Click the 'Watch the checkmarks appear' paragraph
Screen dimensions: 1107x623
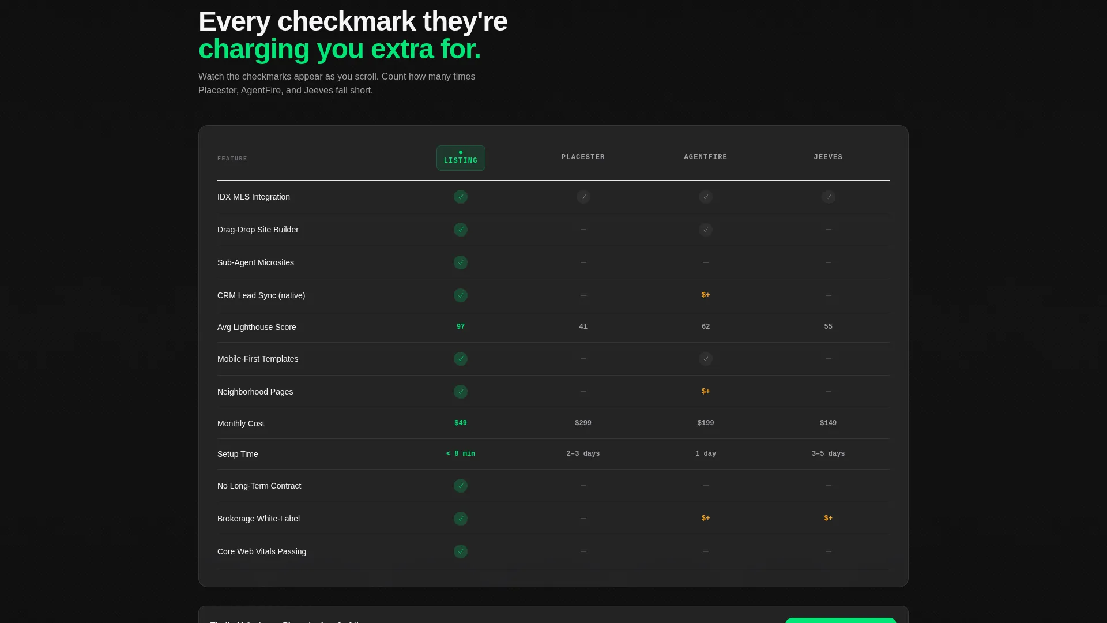(337, 84)
